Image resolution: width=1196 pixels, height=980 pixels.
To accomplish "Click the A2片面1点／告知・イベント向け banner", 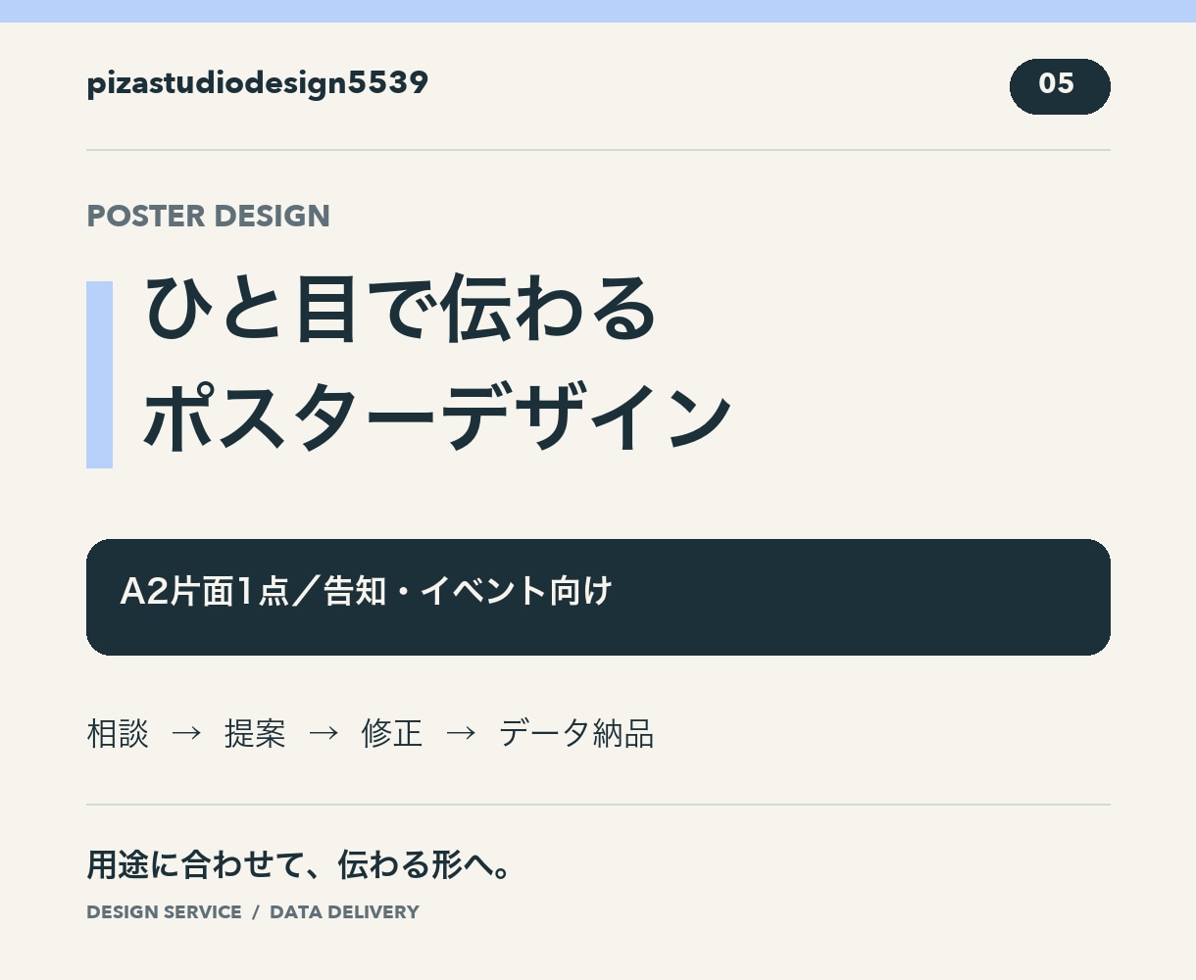I will pyautogui.click(x=598, y=597).
